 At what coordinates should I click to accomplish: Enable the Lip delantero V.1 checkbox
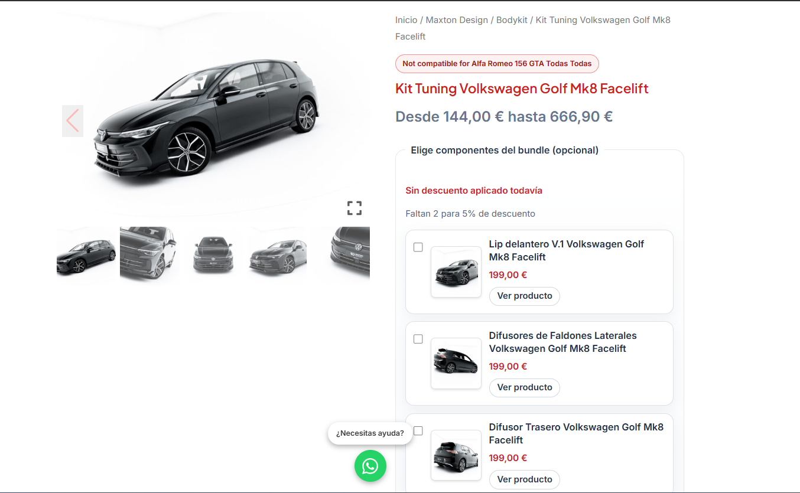tap(418, 247)
